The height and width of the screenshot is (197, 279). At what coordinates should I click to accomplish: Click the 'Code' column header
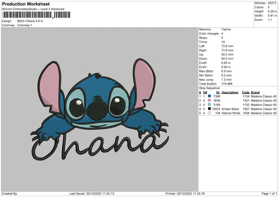click(246, 92)
